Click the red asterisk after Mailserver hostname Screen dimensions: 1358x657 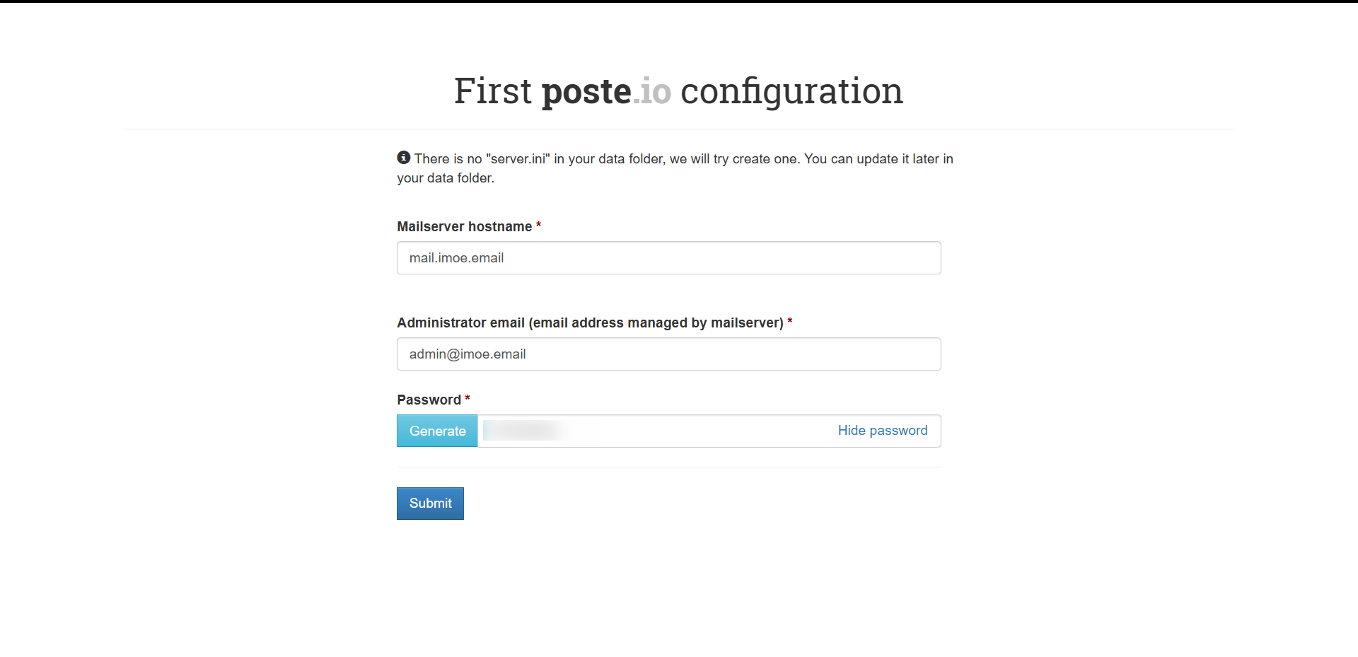[538, 226]
